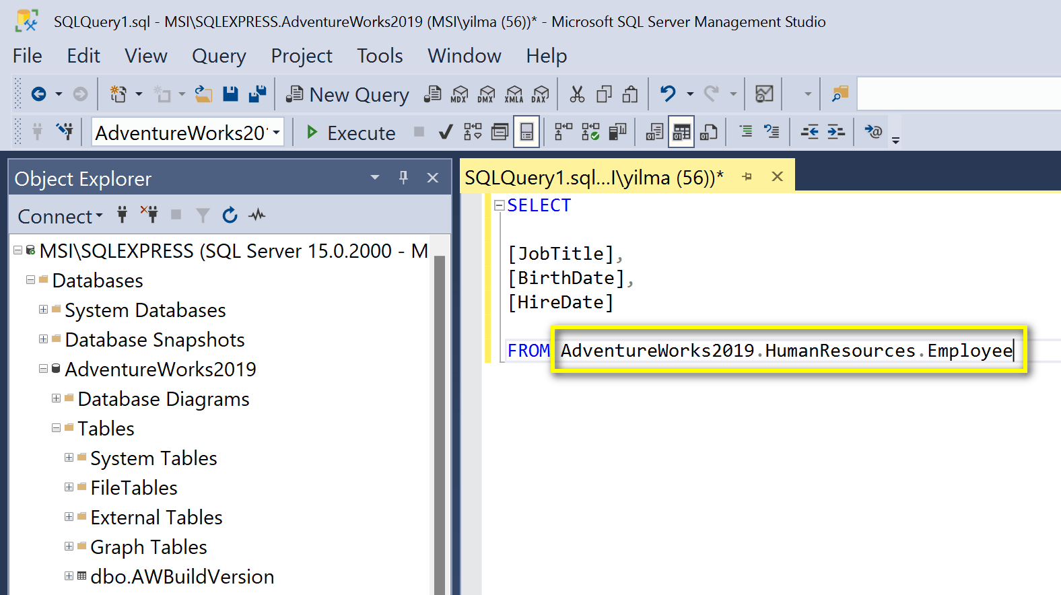This screenshot has width=1061, height=595.
Task: Copy selection with the copy icon
Action: 604,94
